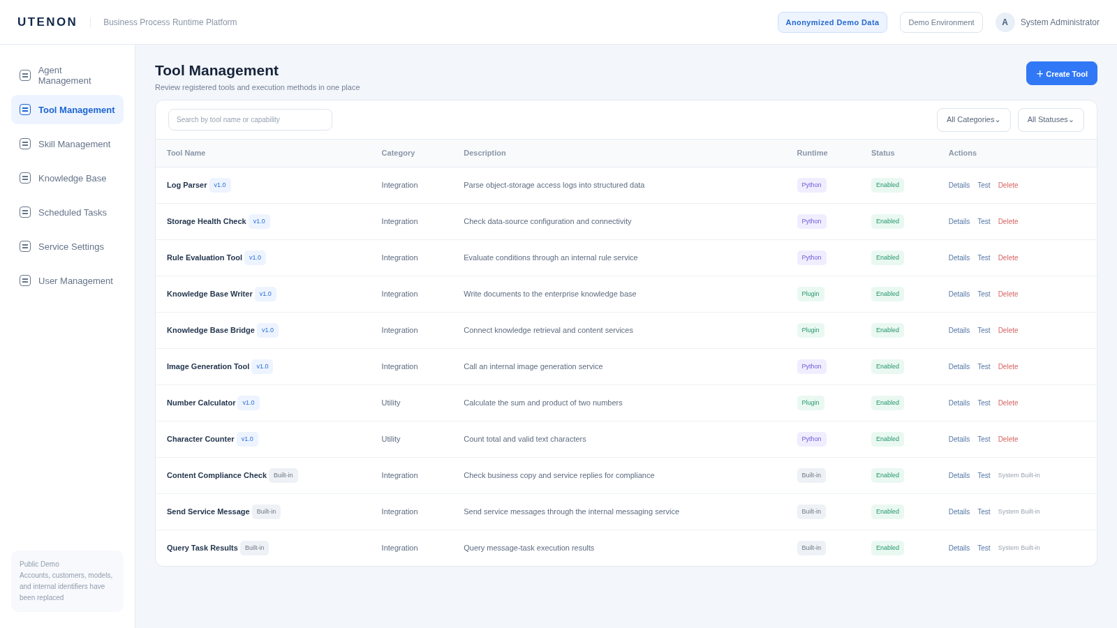Click the User Management sidebar icon
Image resolution: width=1117 pixels, height=628 pixels.
click(25, 281)
